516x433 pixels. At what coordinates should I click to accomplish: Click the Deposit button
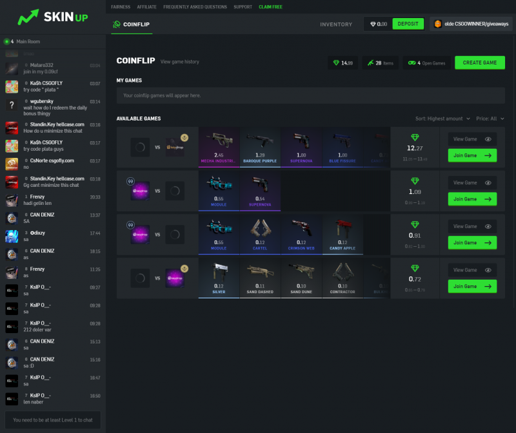pos(408,24)
